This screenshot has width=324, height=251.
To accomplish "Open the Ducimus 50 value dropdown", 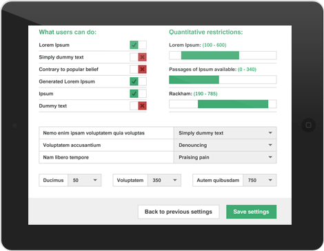I will tap(85, 180).
